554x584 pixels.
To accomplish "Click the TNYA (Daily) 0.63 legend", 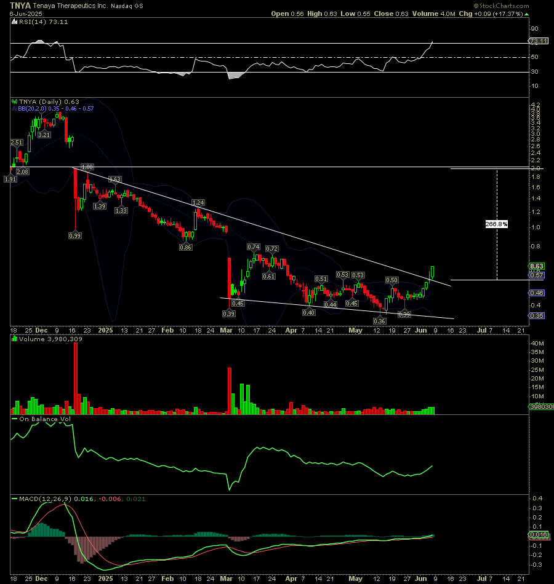I will coord(49,101).
